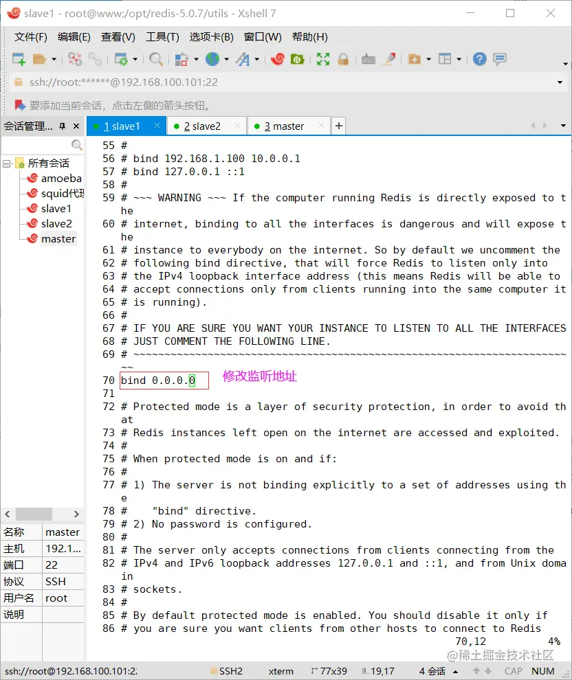The height and width of the screenshot is (680, 572).
Task: Click the Find magnifier icon in toolbar
Action: click(156, 59)
